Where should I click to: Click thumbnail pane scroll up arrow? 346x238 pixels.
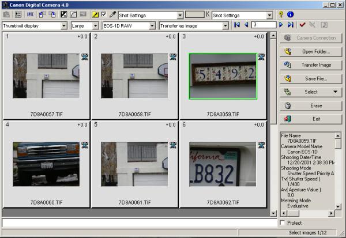click(x=273, y=36)
